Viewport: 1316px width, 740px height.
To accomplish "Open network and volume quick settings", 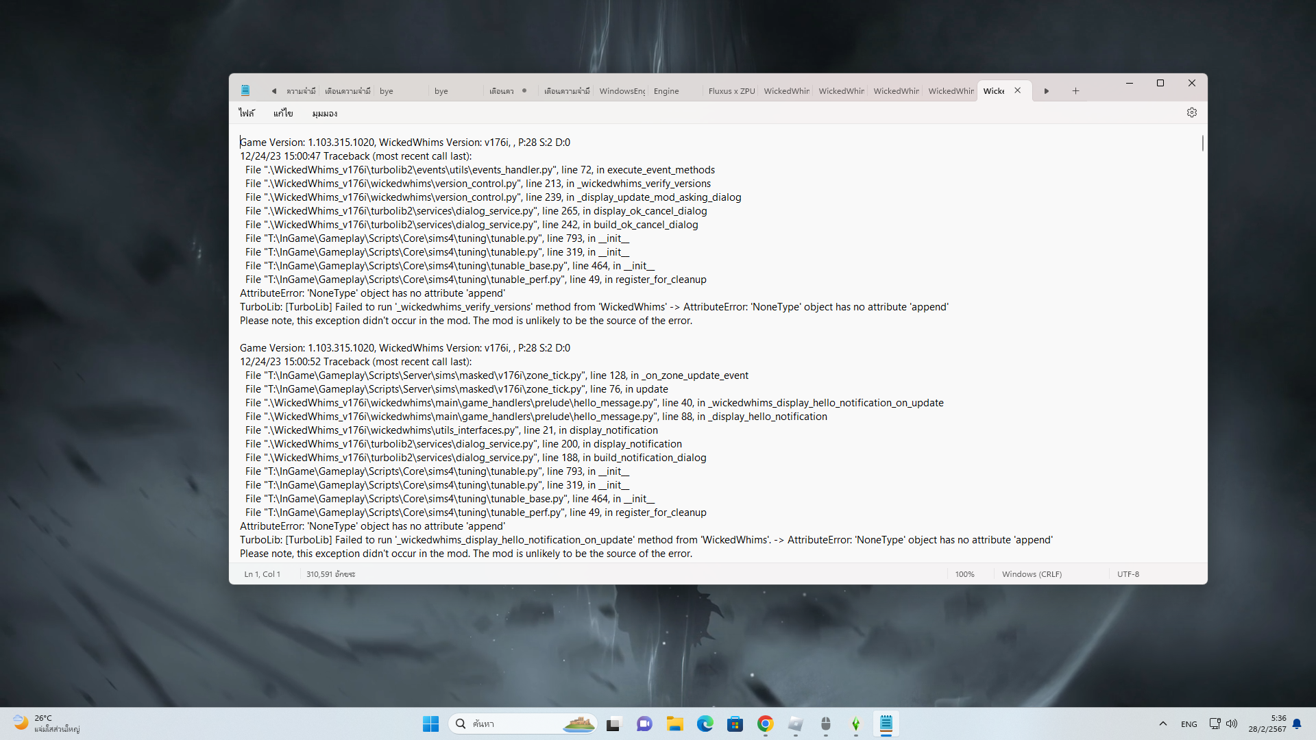I will click(x=1223, y=724).
